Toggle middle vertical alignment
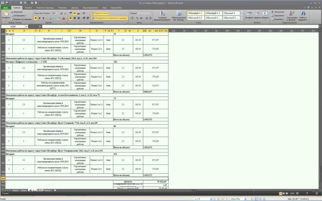 pos(74,13)
